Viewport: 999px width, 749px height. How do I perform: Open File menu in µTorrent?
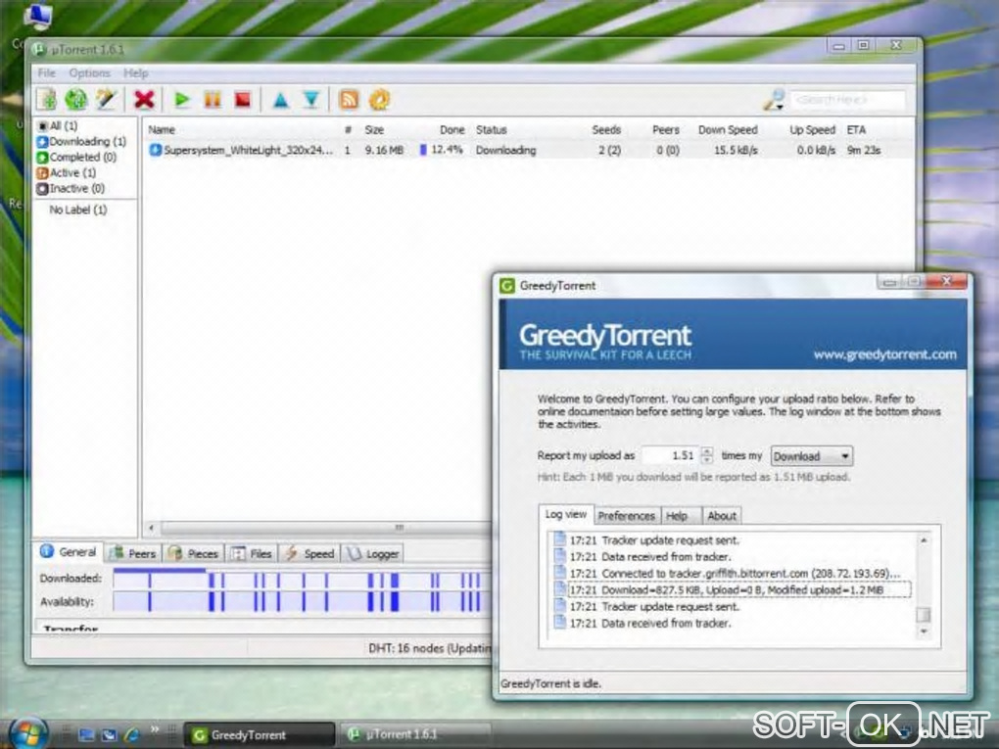(46, 72)
